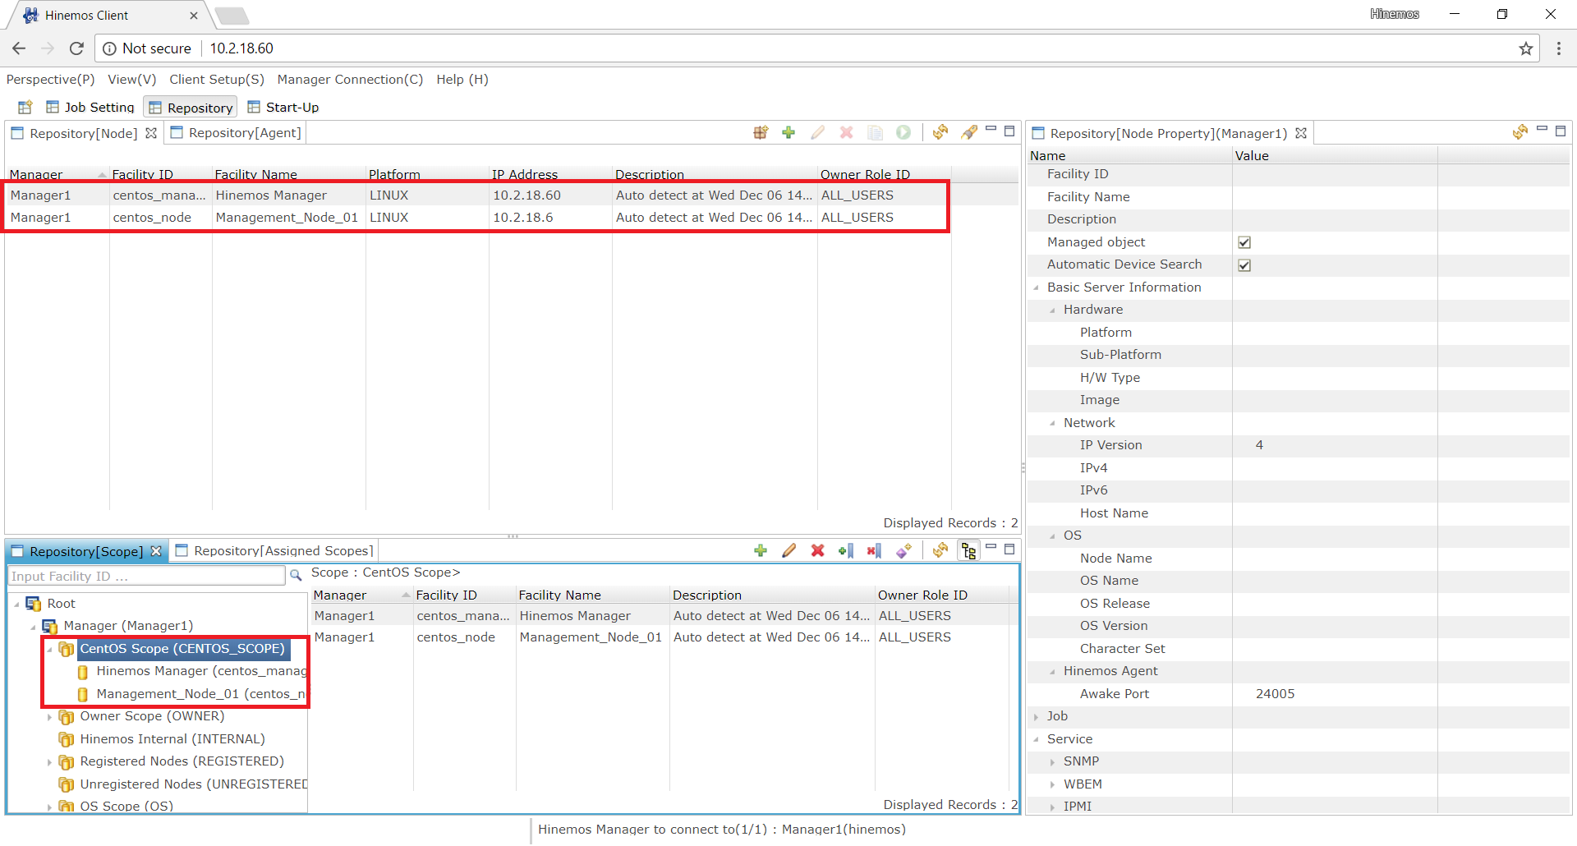
Task: Click the green play icon in Repository[Node] toolbar
Action: tap(903, 132)
